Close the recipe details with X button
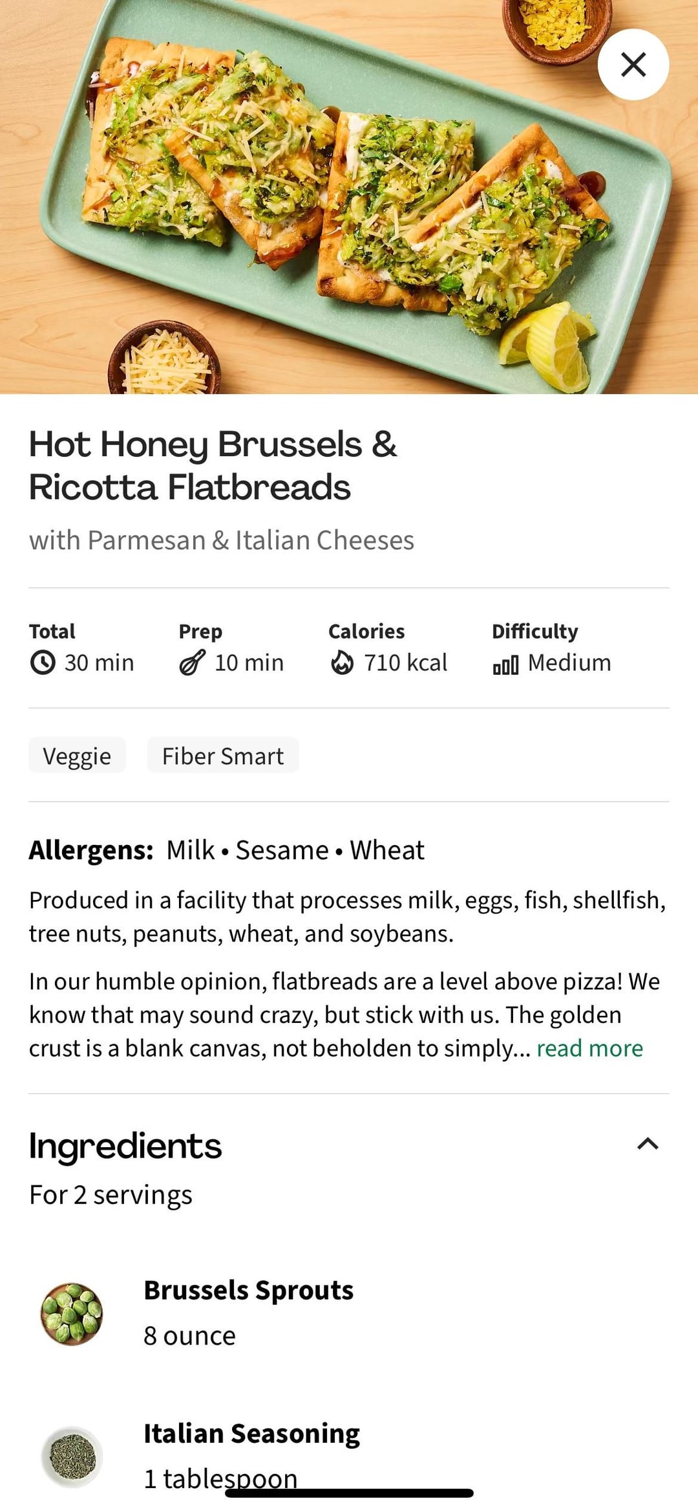Image resolution: width=698 pixels, height=1512 pixels. (x=633, y=64)
